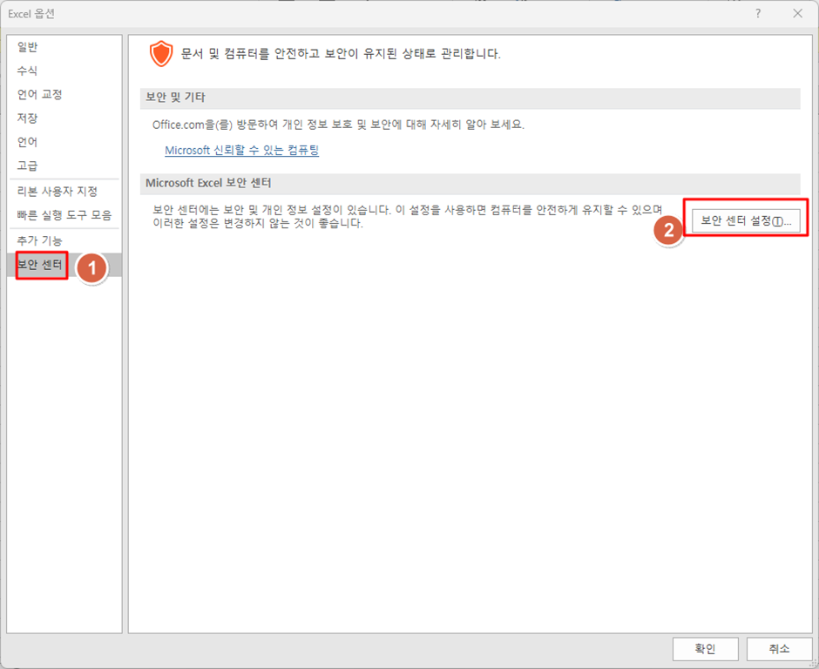Click the Excel 옵션 title text
Viewport: 819px width, 669px height.
(31, 14)
